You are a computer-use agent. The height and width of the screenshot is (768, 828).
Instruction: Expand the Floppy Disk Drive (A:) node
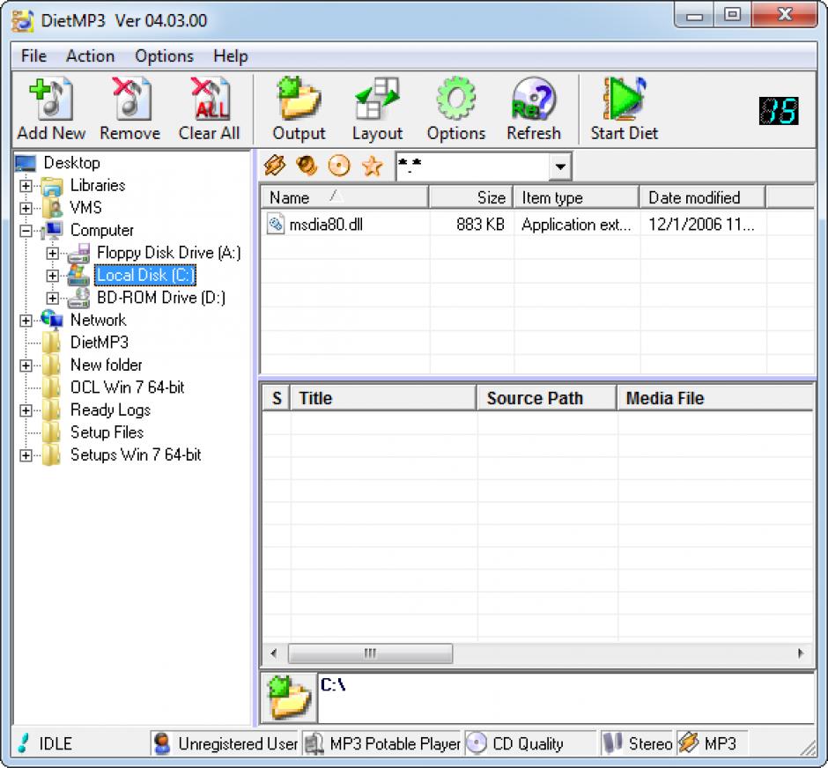(x=52, y=254)
